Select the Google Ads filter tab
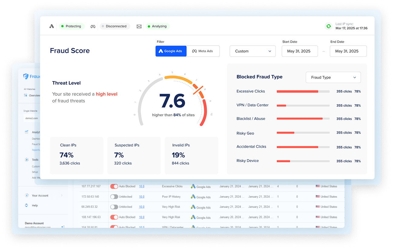393x249 pixels. point(171,51)
